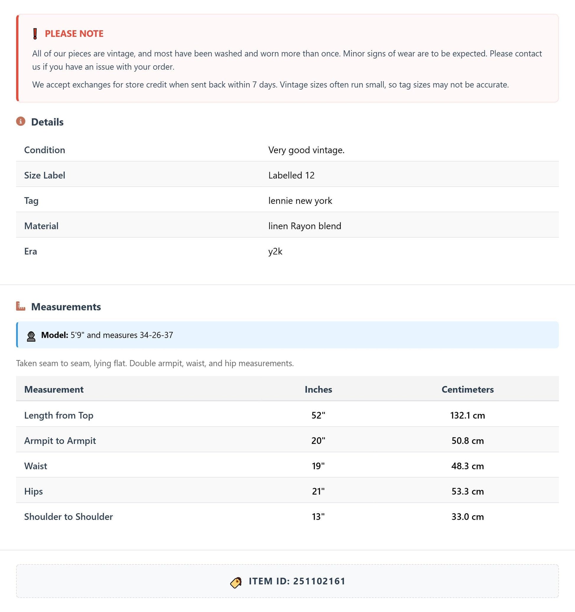Image resolution: width=575 pixels, height=612 pixels.
Task: Click the Item ID 251102161 text
Action: (297, 581)
